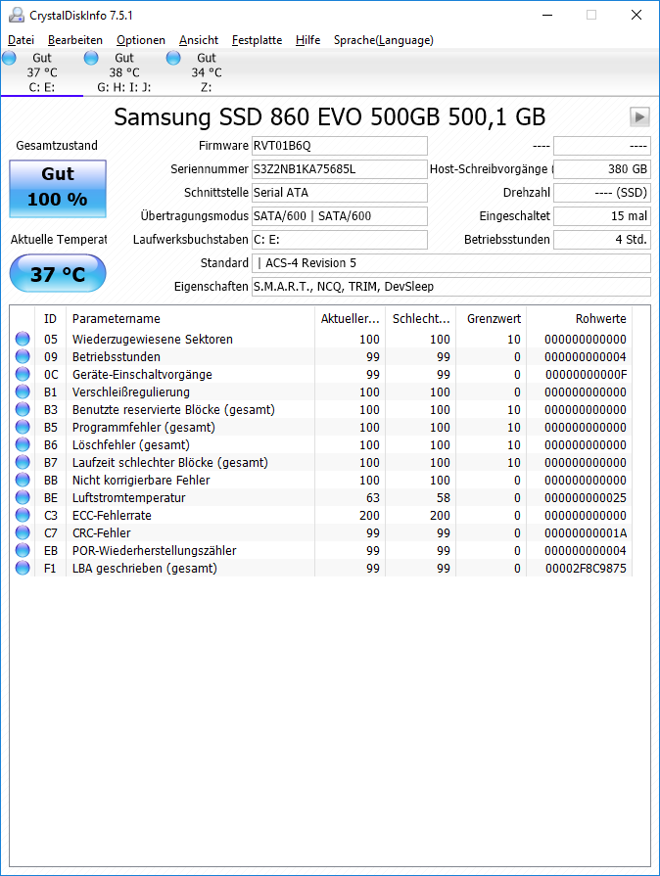Select disk tab C: E: at 37 °C
This screenshot has width=660, height=876.
point(42,72)
